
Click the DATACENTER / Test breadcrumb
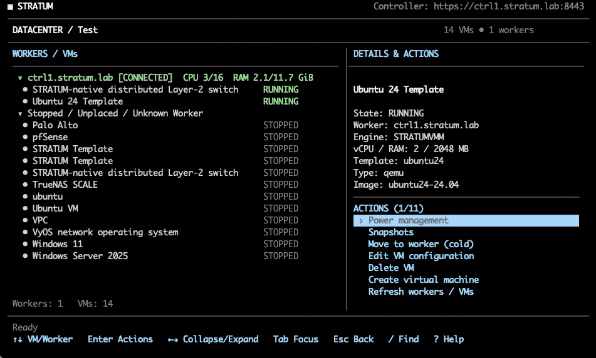(55, 31)
